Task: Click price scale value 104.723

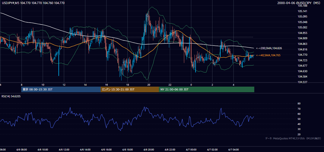Action: coord(302,60)
